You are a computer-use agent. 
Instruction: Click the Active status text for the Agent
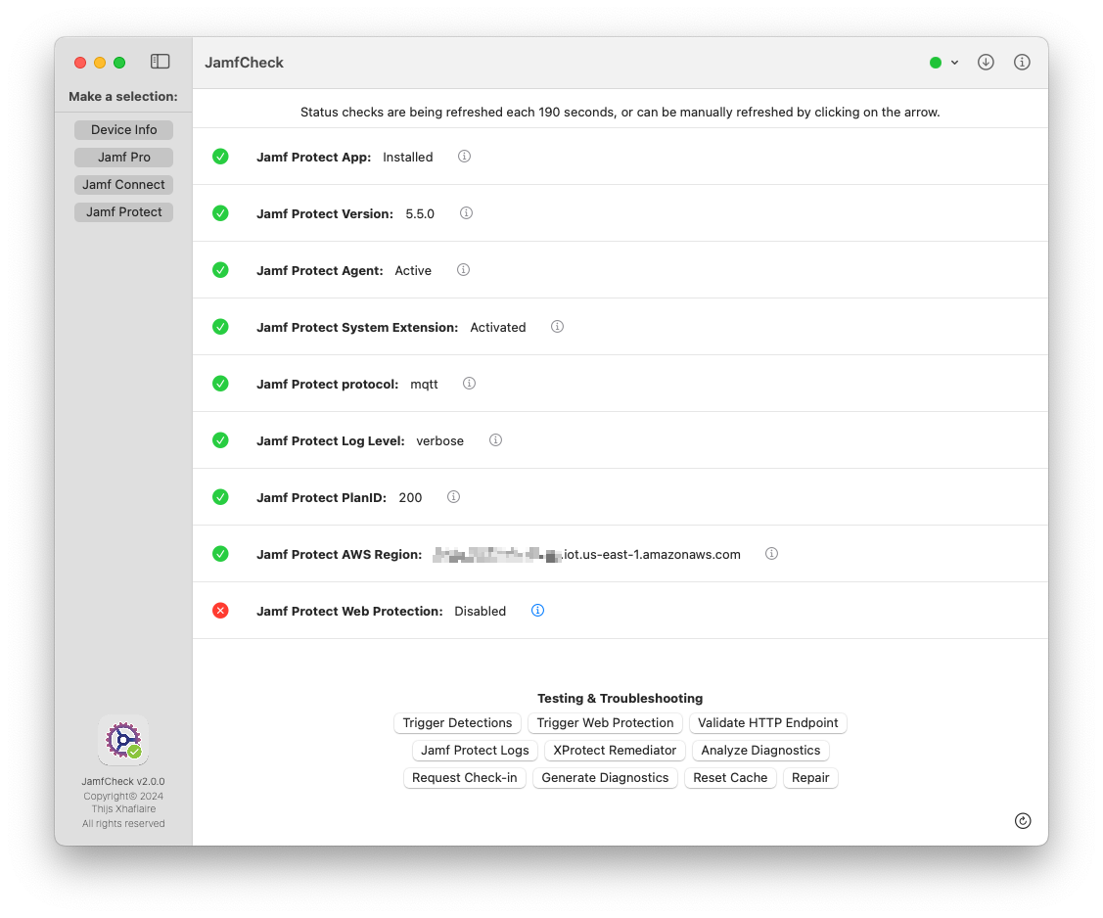coord(413,271)
